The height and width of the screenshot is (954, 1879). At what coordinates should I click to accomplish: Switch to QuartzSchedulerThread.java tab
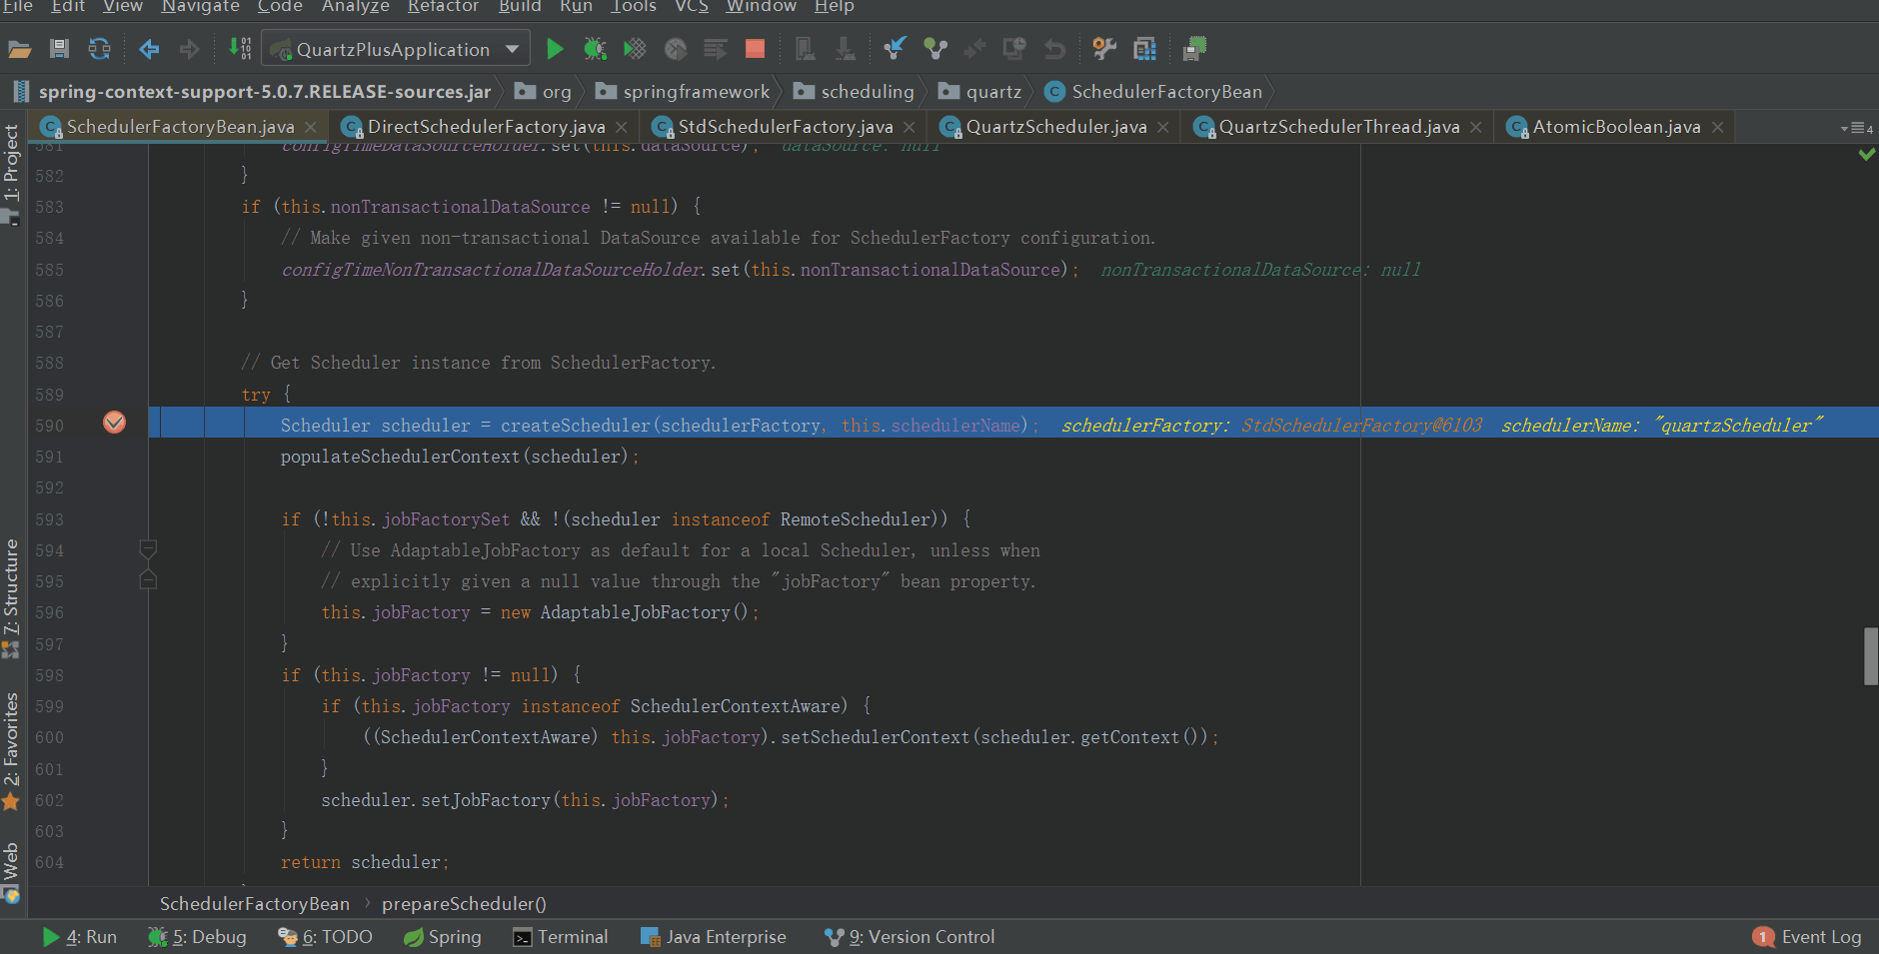(1338, 127)
